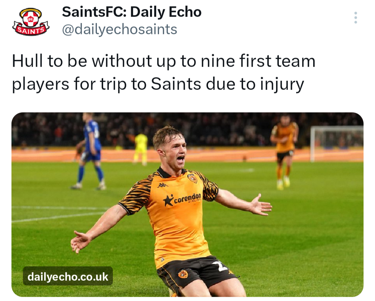Click the white goalpost in the photo
This screenshot has height=301, width=375.
tap(337, 144)
